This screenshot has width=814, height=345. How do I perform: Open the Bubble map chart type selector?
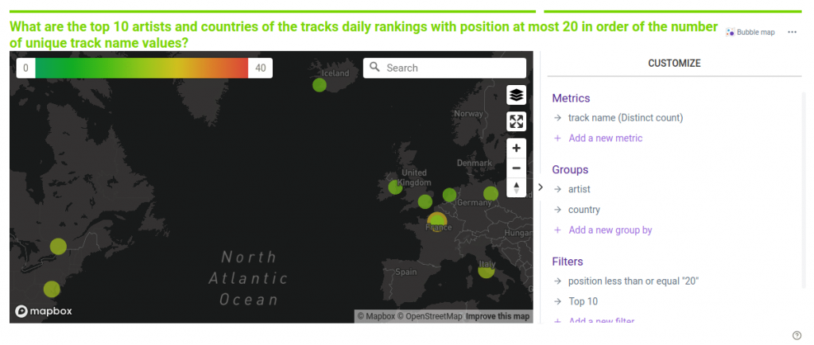click(x=750, y=33)
